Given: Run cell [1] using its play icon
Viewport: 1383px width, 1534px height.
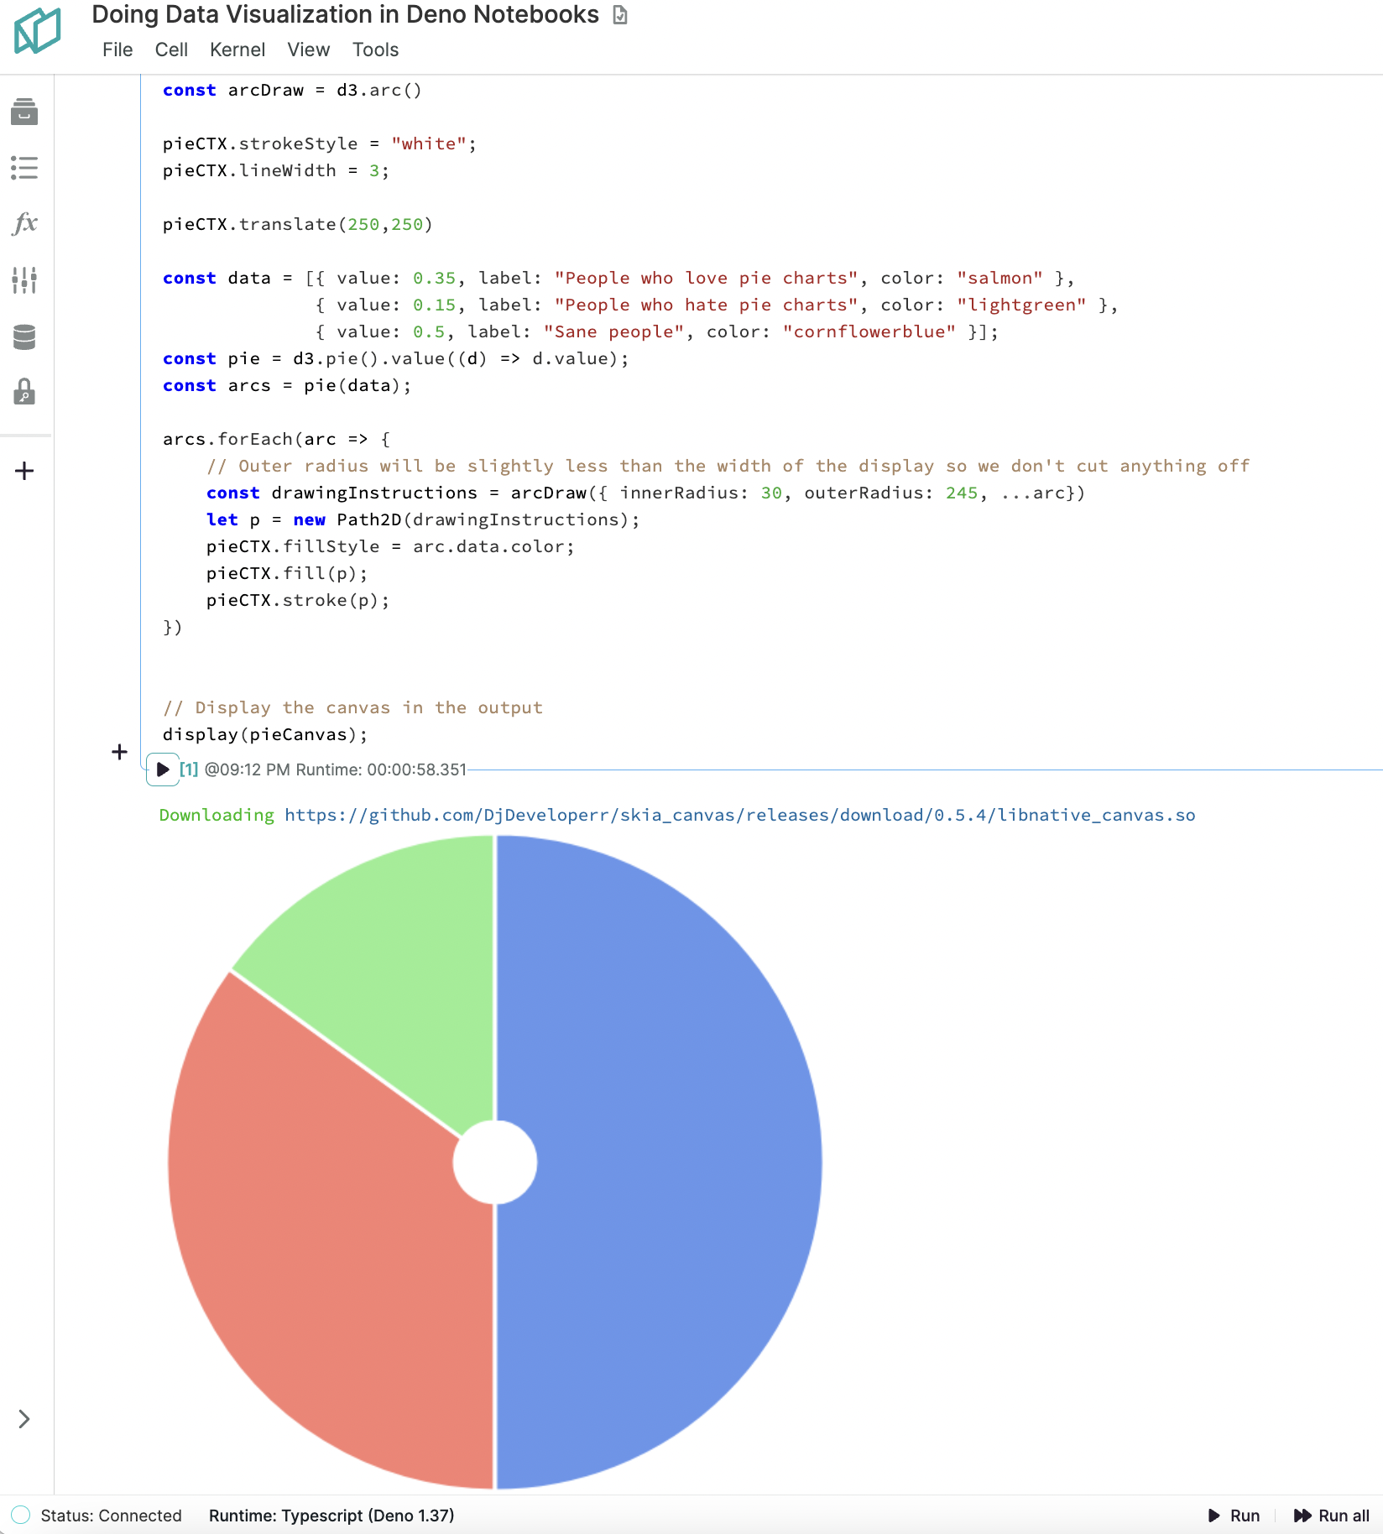Looking at the screenshot, I should click(162, 768).
